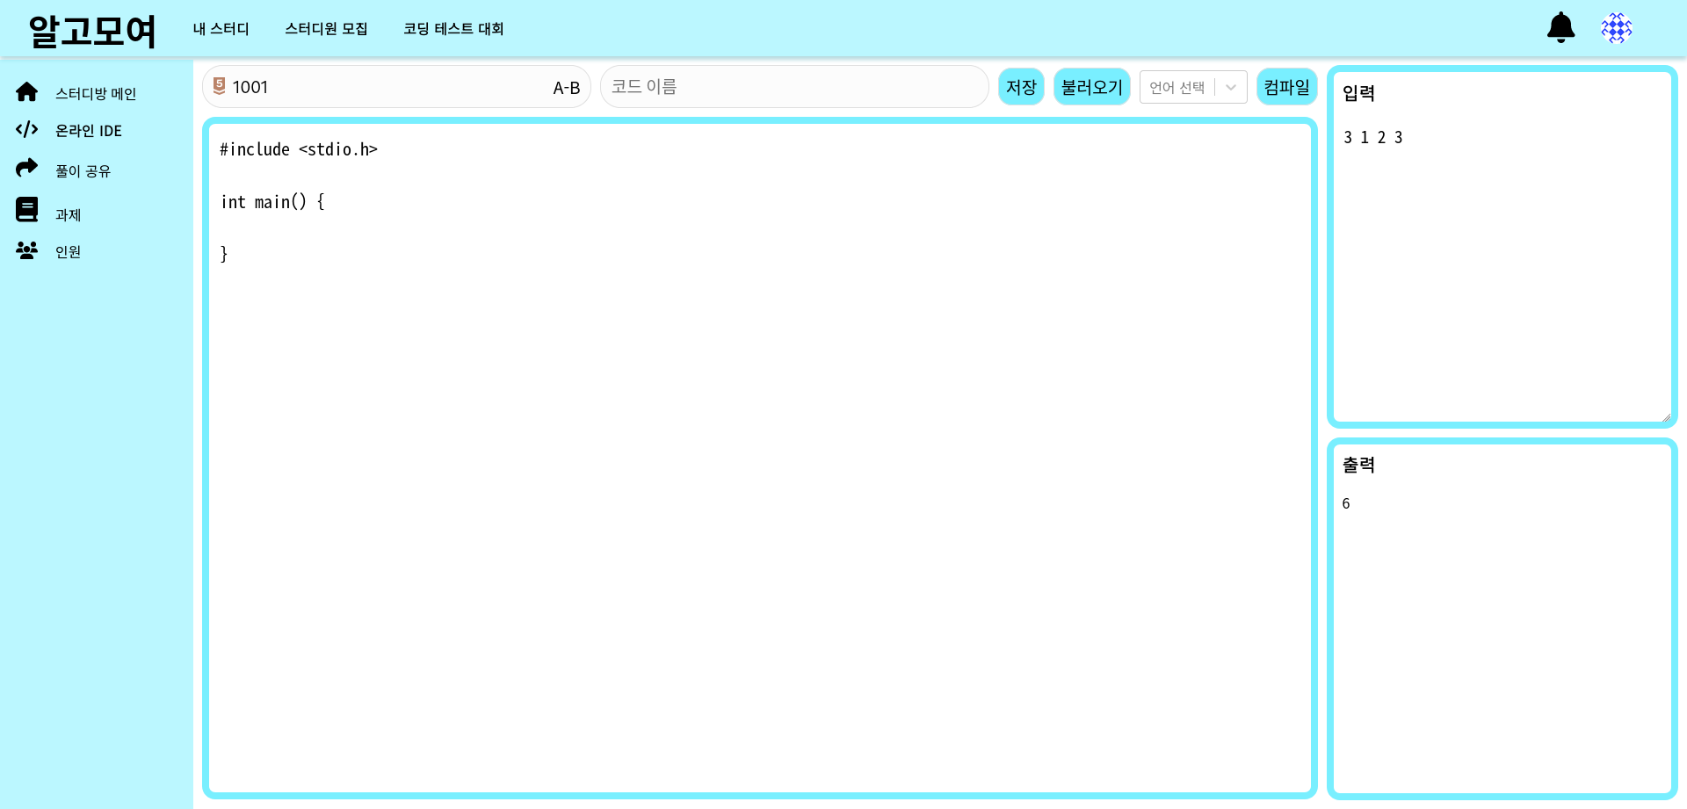Viewport: 1687px width, 809px height.
Task: Click the 불러오기 load button
Action: pos(1091,87)
